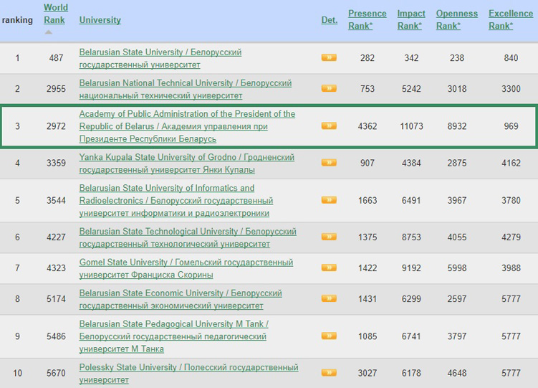
Task: Open details icon for Belarusian State Economic University
Action: click(x=329, y=298)
